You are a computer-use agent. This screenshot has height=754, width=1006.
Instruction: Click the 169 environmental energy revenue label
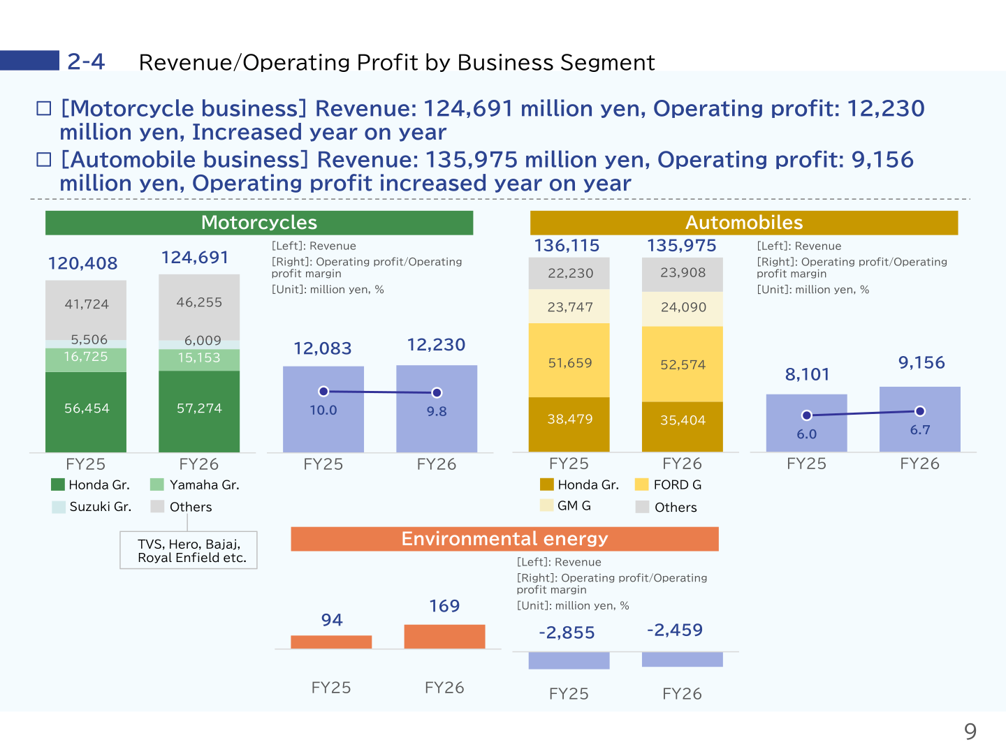tap(444, 606)
